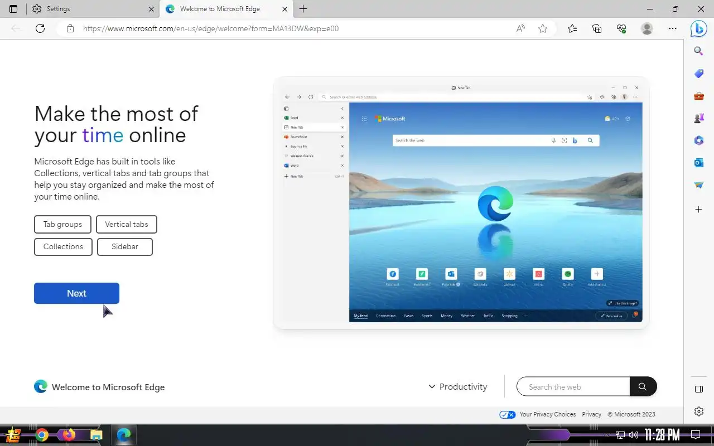714x446 pixels.
Task: Select Microsoft Edge taskbar icon
Action: click(123, 435)
